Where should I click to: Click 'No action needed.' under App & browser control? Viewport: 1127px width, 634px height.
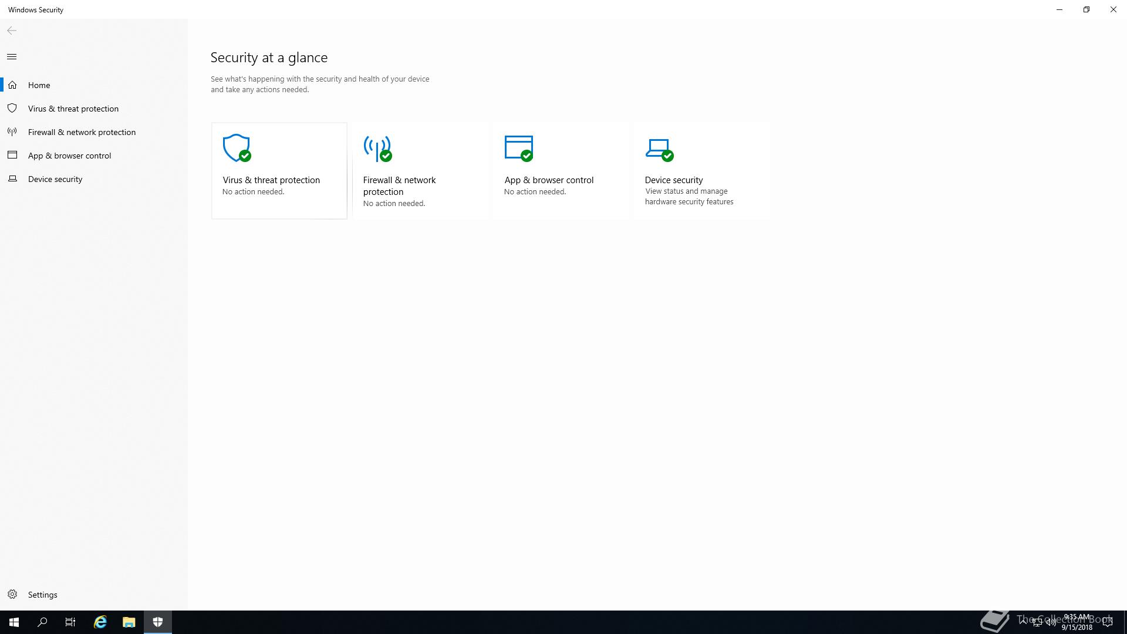point(535,192)
